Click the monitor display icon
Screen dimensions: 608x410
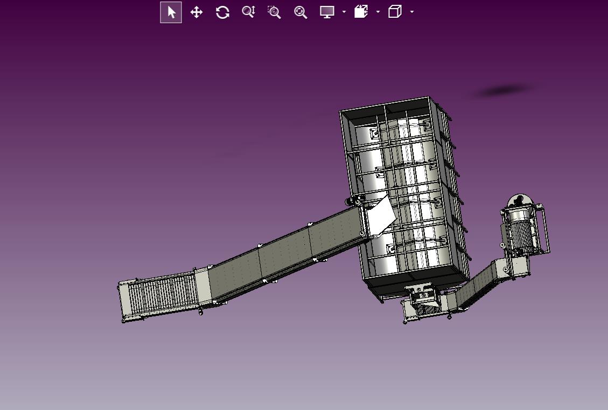tap(327, 12)
